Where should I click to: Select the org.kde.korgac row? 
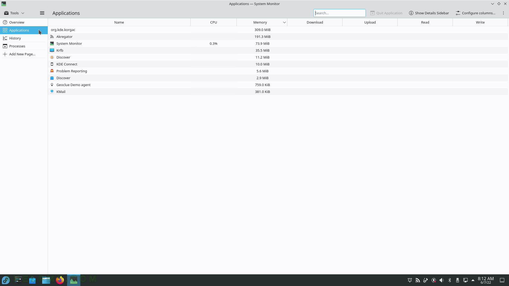[x=278, y=30]
